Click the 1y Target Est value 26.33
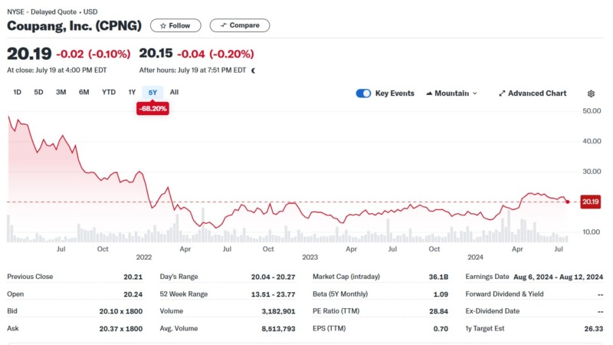 pyautogui.click(x=593, y=329)
